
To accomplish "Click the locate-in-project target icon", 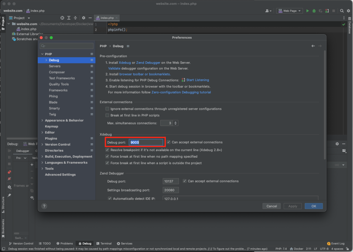I will 62,18.
